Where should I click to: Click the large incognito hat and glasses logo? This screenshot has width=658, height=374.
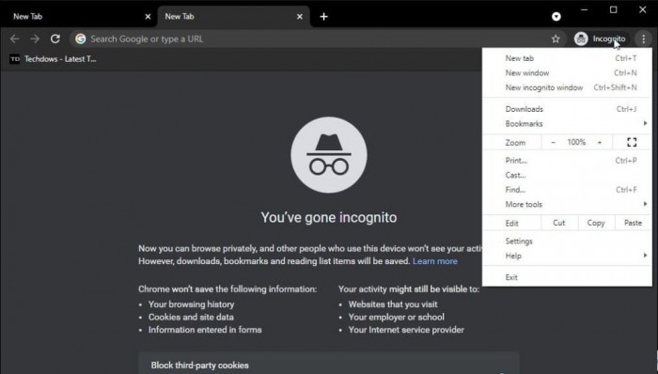click(x=329, y=155)
